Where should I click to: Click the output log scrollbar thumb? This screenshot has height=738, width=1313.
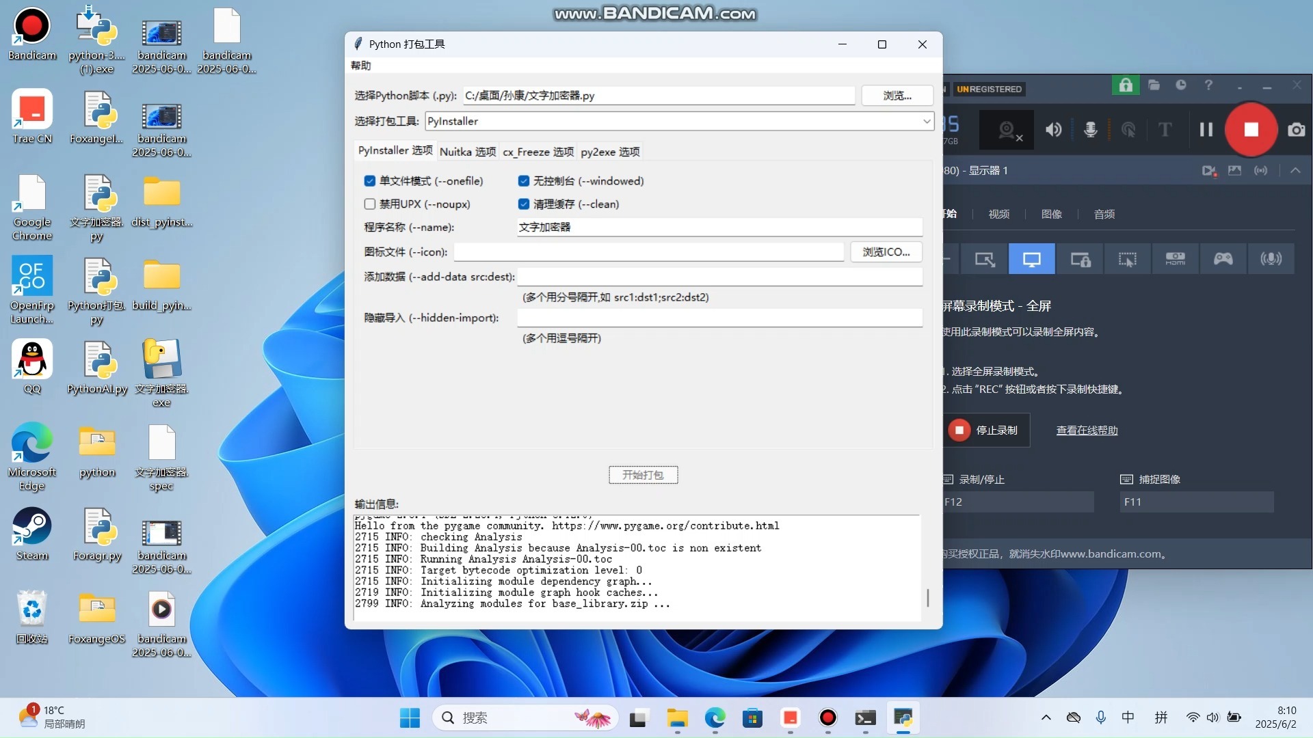pyautogui.click(x=927, y=598)
